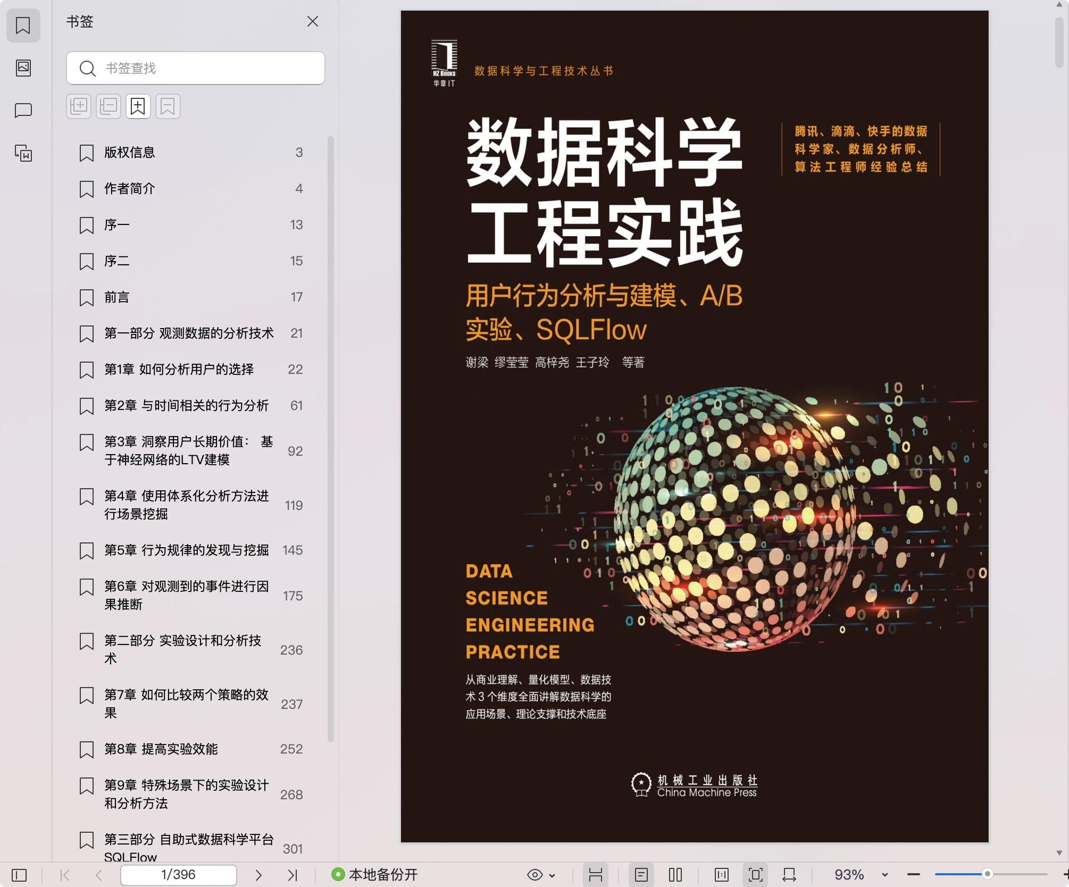The width and height of the screenshot is (1069, 887).
Task: Close the 书签 bookmarks panel
Action: tap(313, 21)
